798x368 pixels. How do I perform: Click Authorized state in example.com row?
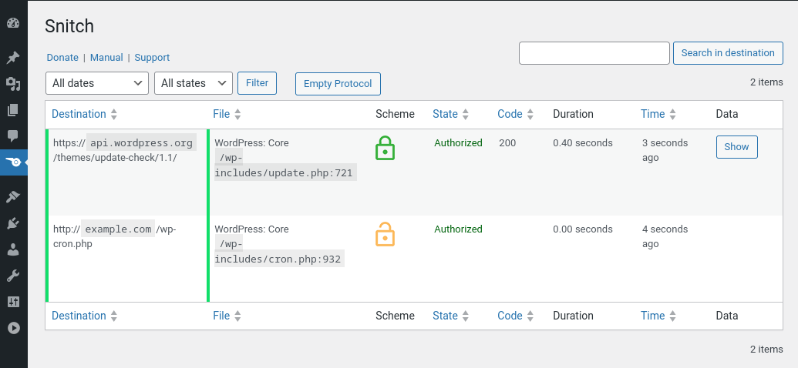point(458,229)
